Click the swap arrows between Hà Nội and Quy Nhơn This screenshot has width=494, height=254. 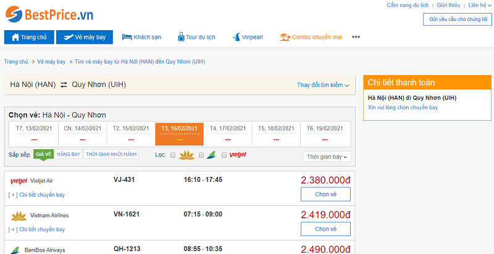[x=64, y=84]
